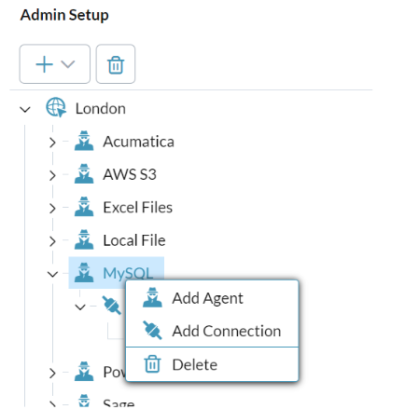This screenshot has height=409, width=419.
Task: Choose Add Connection from context menu
Action: [x=212, y=331]
